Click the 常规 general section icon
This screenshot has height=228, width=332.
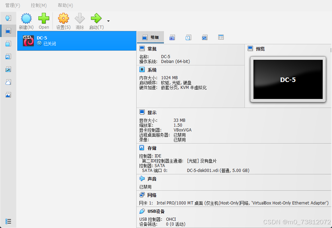pyautogui.click(x=142, y=48)
